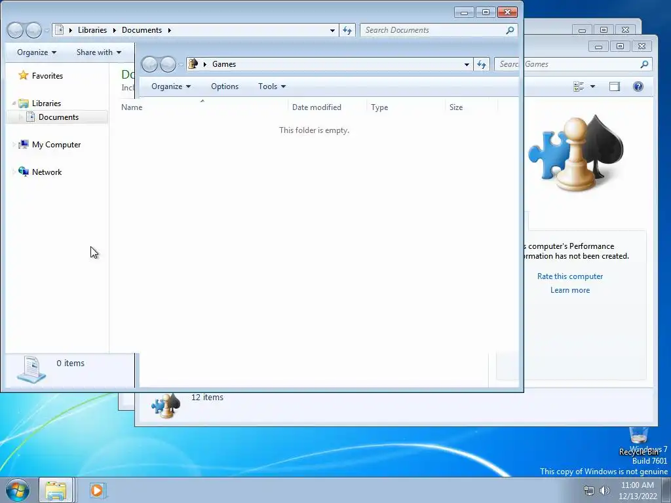Click Back button in Documents window

pyautogui.click(x=16, y=30)
